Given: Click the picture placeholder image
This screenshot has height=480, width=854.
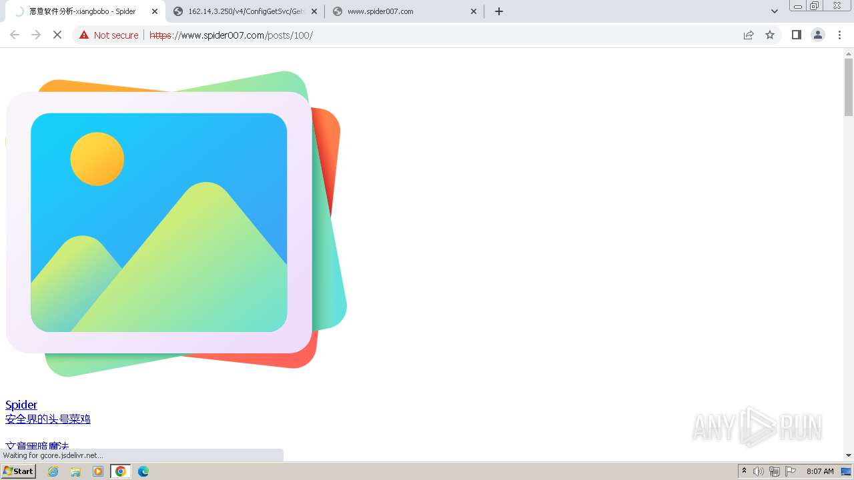Looking at the screenshot, I should click(176, 224).
